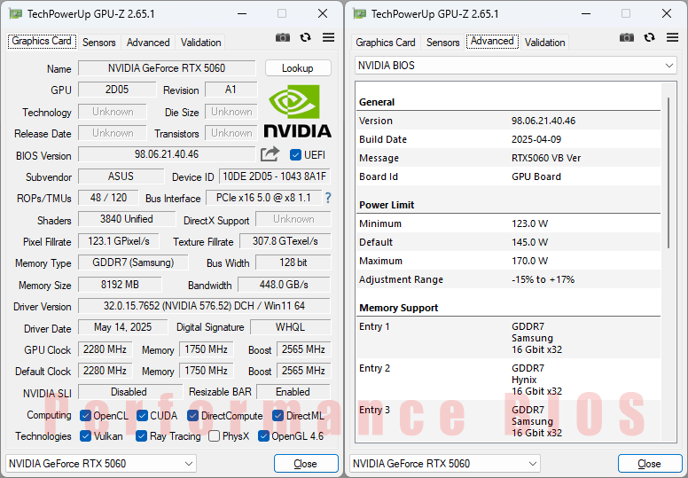688x478 pixels.
Task: Toggle the UEFI checkbox
Action: click(295, 155)
